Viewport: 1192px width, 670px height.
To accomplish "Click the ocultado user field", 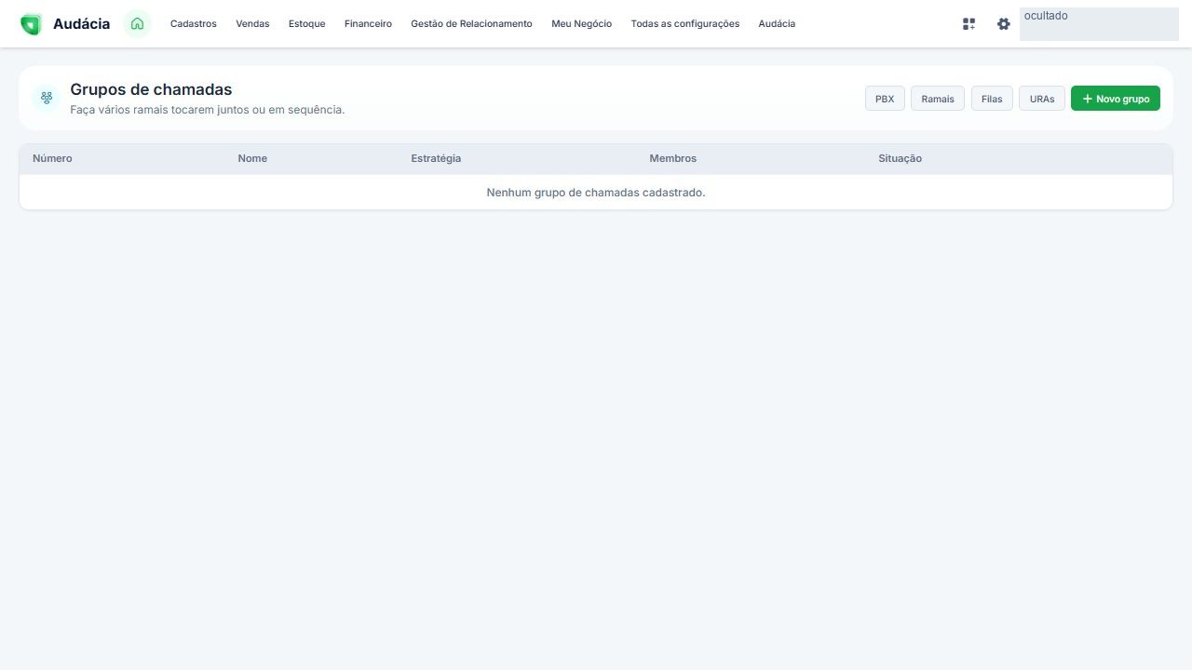I will [1099, 24].
